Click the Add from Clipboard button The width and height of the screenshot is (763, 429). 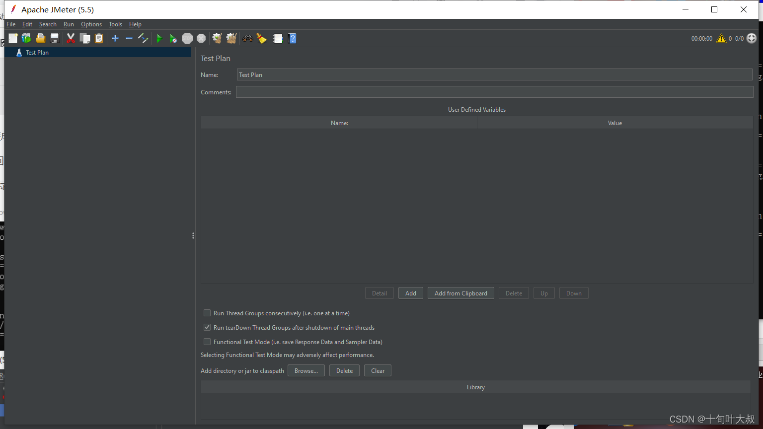[x=461, y=293]
